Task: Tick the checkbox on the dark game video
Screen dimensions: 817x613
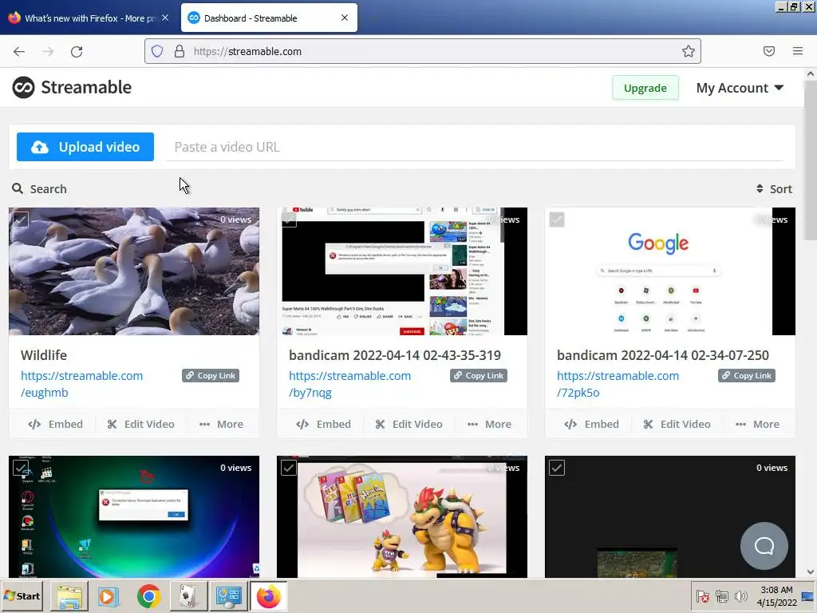Action: [556, 468]
